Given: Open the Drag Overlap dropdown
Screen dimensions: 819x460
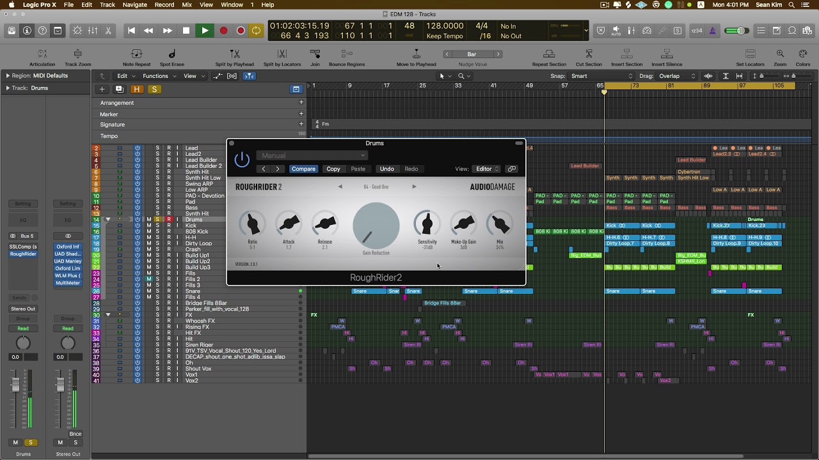Looking at the screenshot, I should click(x=677, y=76).
